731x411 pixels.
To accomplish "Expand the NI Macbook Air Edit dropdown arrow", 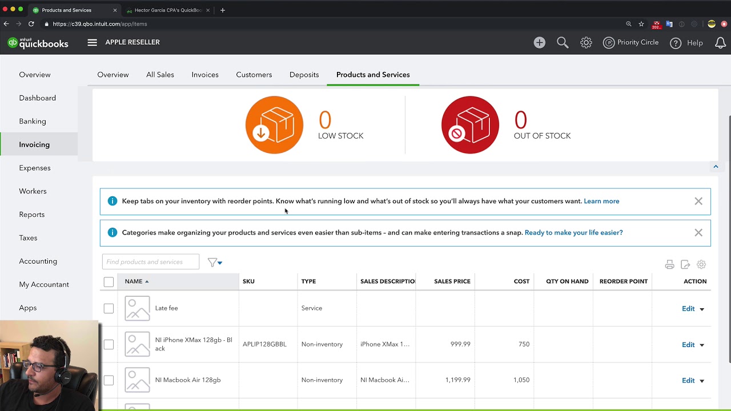I will pos(702,381).
